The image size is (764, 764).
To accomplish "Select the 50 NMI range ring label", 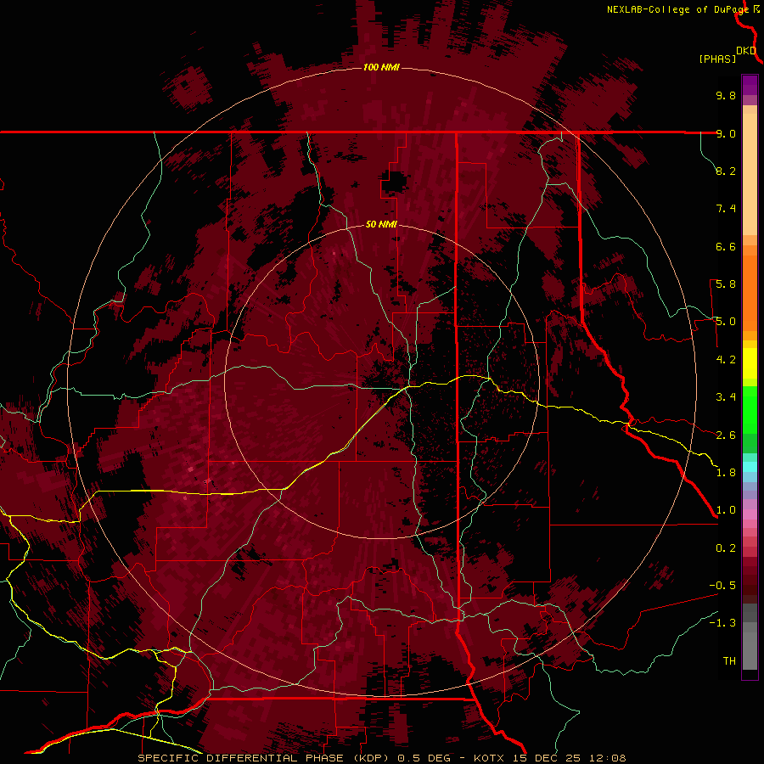I will [x=381, y=224].
